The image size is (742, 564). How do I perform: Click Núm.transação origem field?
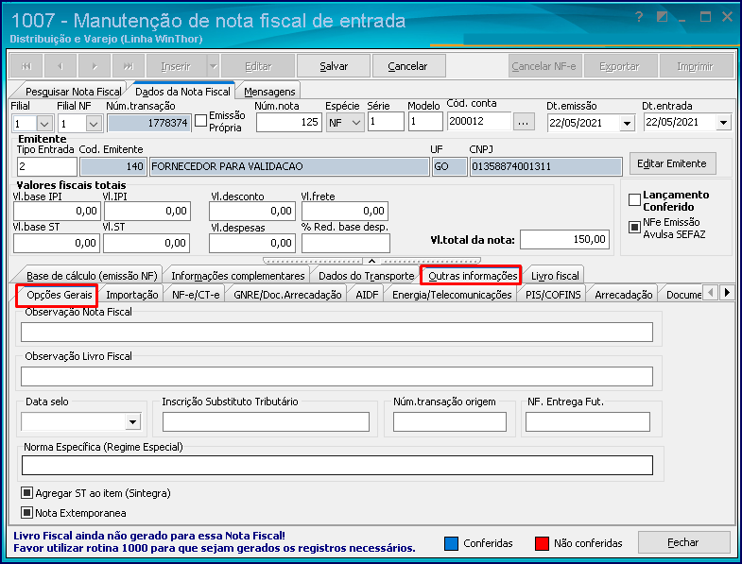pos(450,421)
